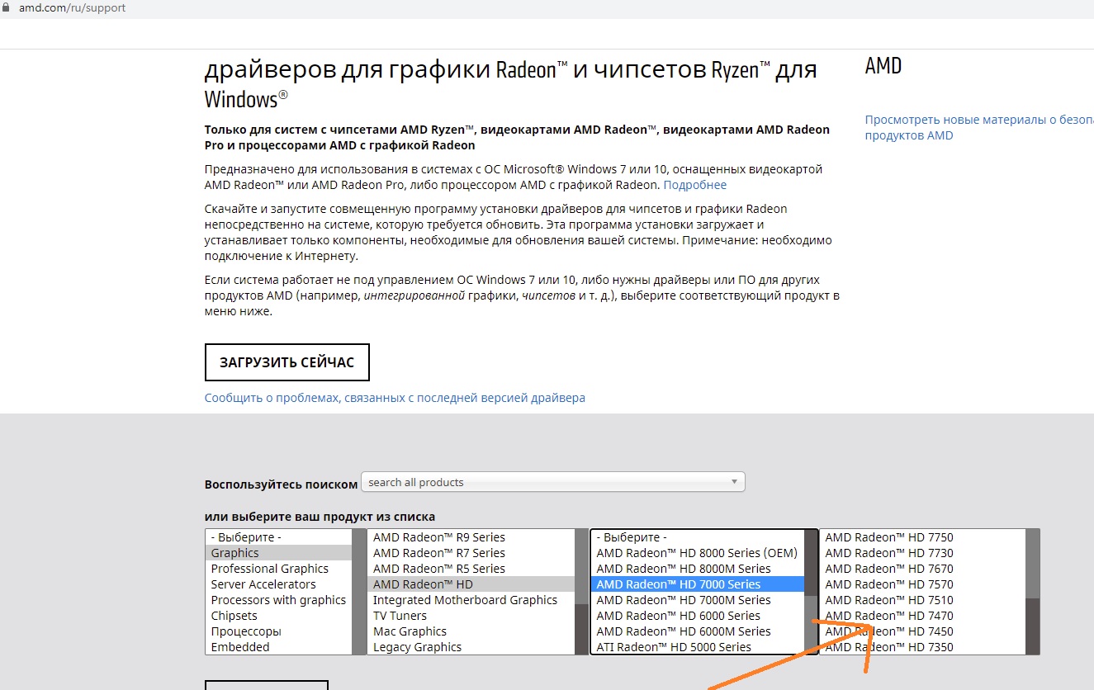The height and width of the screenshot is (690, 1094).
Task: Select AMD Radeon R9 Series
Action: coord(471,537)
